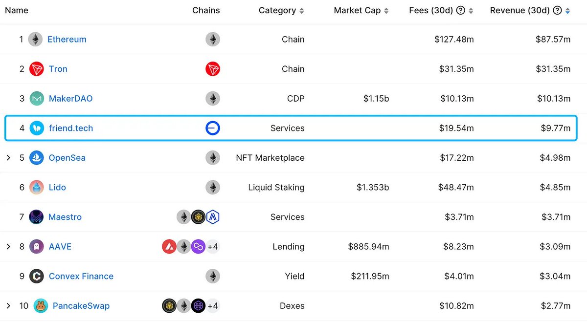This screenshot has height=322, width=587.
Task: Show the +4 additional chains for AAVE
Action: pyautogui.click(x=213, y=247)
